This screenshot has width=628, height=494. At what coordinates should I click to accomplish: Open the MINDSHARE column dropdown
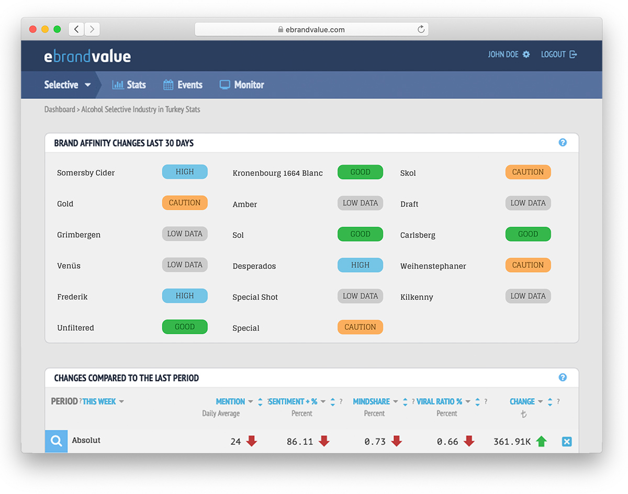click(x=376, y=401)
